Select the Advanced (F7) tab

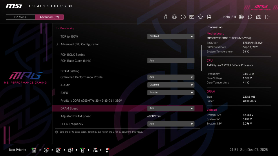[49, 17]
